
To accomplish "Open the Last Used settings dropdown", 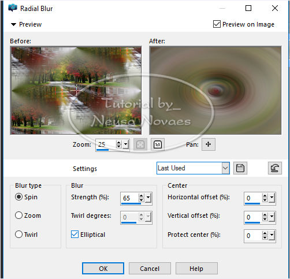I will point(193,168).
